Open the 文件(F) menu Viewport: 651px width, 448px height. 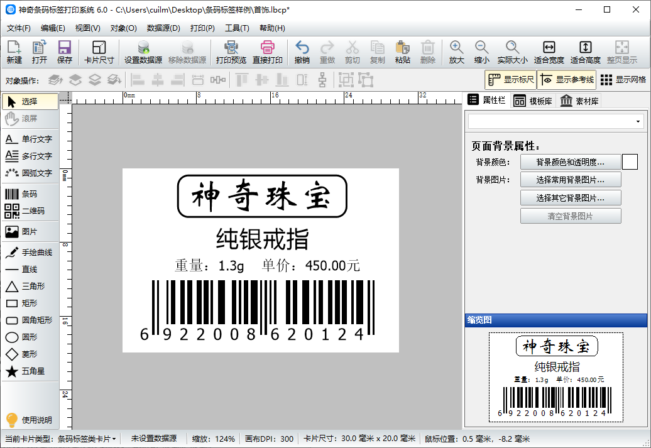[19, 28]
